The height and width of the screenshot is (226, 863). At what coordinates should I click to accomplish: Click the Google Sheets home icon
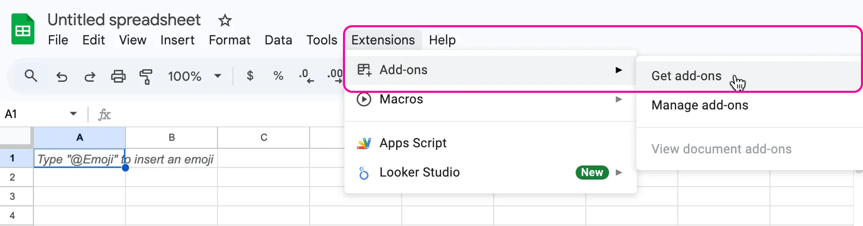click(x=23, y=30)
